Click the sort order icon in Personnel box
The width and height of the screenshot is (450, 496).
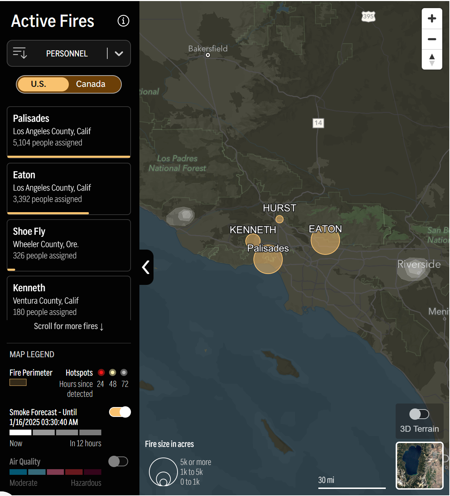click(x=20, y=53)
